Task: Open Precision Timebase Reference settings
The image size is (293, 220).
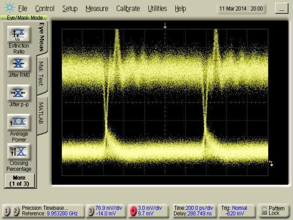Action: tap(50, 211)
